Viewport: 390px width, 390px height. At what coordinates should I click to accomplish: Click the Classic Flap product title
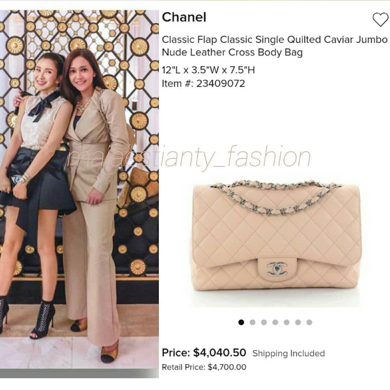click(x=274, y=46)
